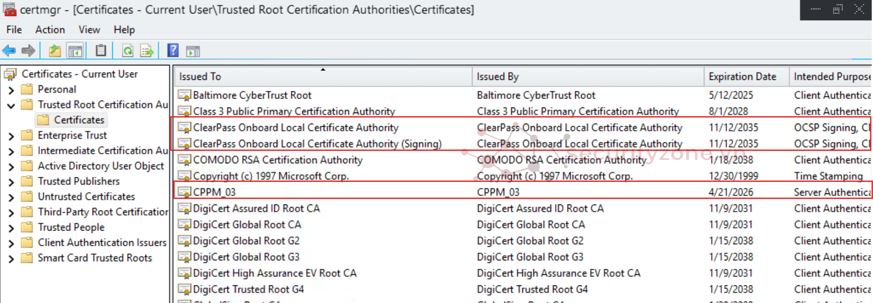Click the COMODO RSA Certification Authority certificate icon
Screen dimensions: 873x303
[185, 160]
